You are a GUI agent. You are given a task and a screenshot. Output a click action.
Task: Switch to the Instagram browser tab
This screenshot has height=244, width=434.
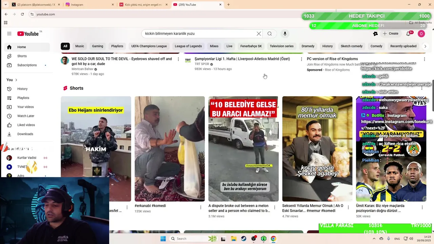tap(90, 5)
